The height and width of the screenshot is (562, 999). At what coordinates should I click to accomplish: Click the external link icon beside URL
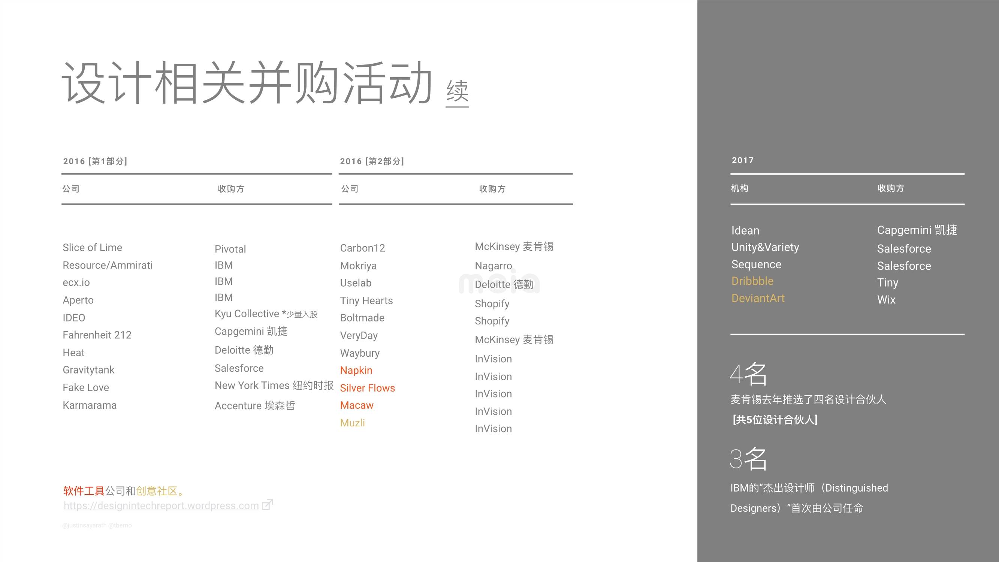267,505
